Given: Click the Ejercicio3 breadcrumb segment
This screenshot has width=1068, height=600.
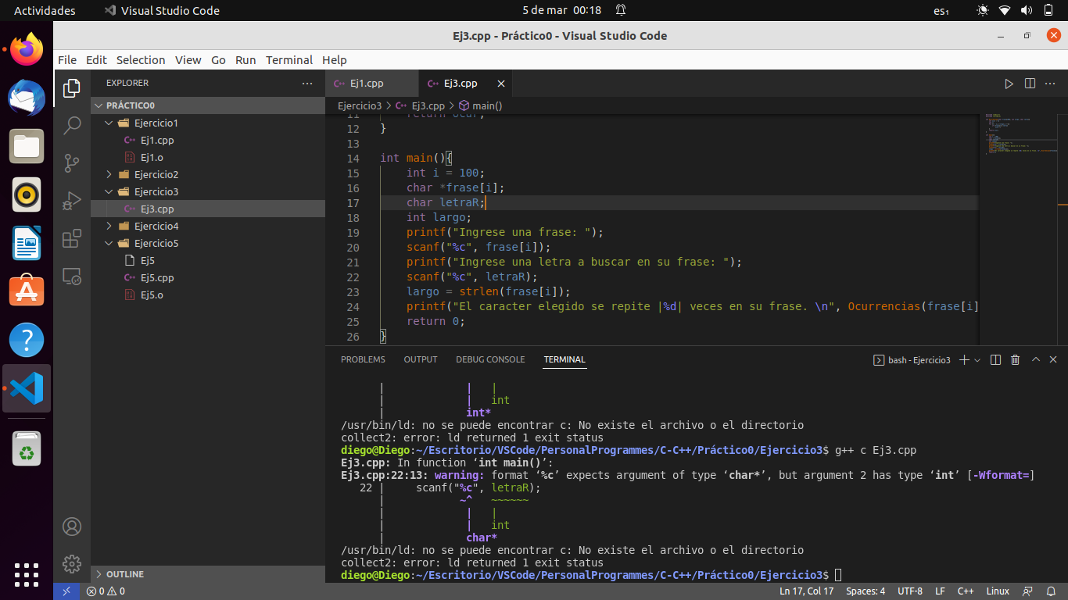Looking at the screenshot, I should (360, 105).
